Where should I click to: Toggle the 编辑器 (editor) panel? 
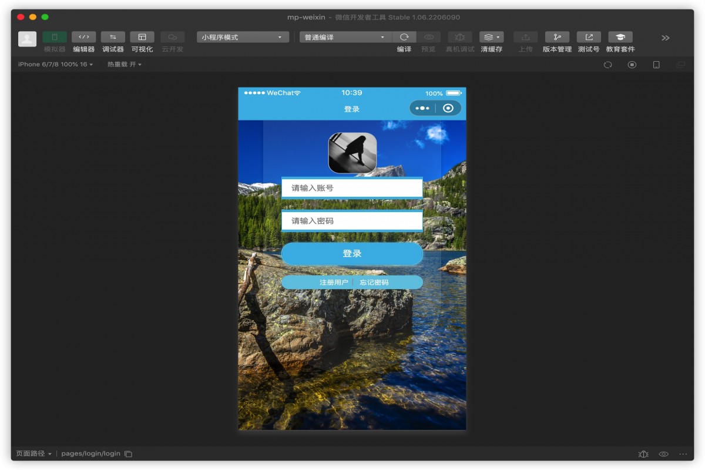(x=83, y=38)
